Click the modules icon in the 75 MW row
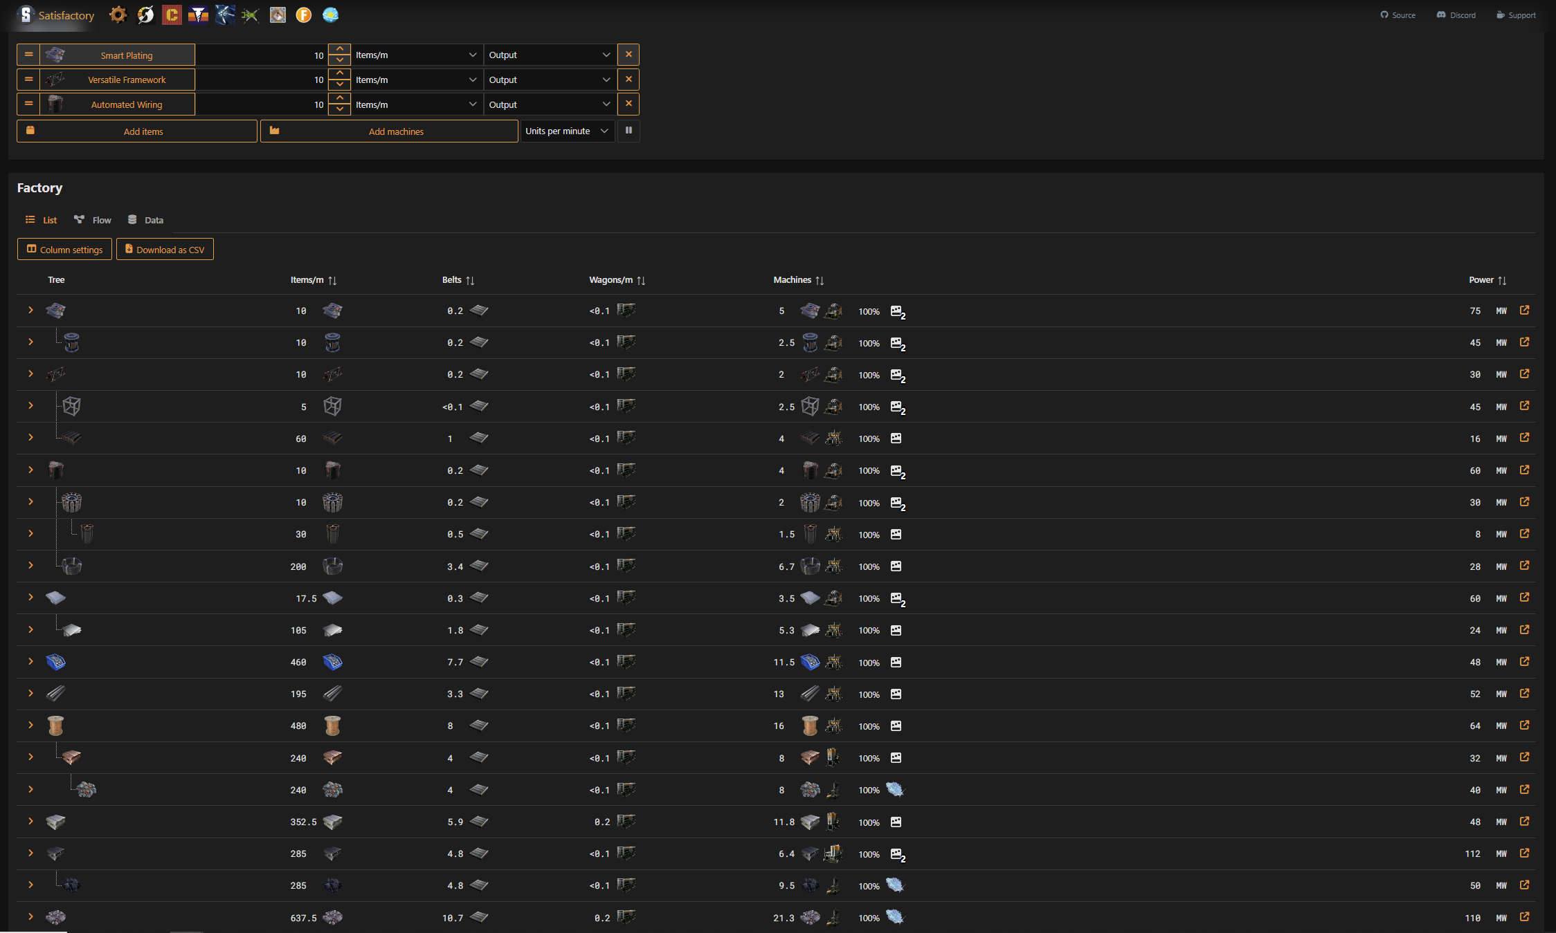 (898, 312)
